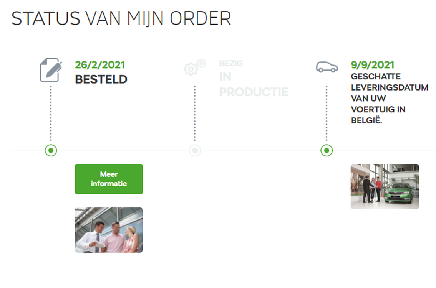Click the document with pencil order icon
Screen dimensions: 436x288
(x=51, y=70)
